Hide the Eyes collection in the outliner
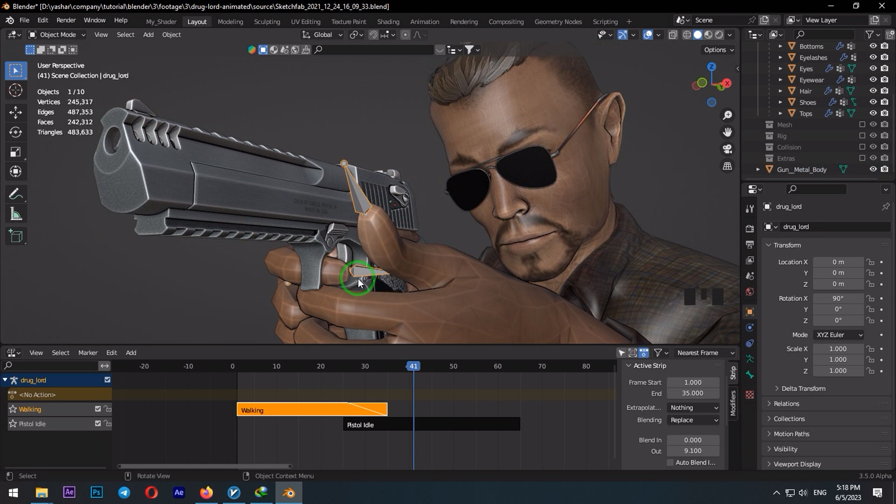 point(872,68)
